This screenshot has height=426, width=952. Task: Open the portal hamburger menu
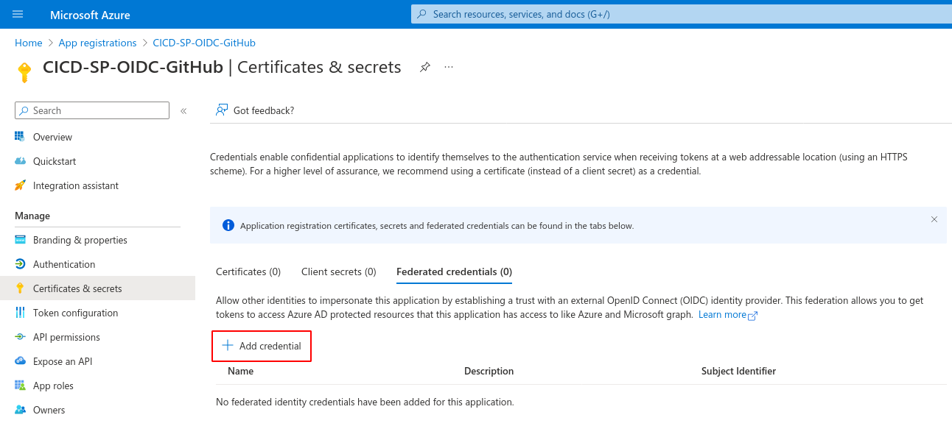tap(18, 14)
